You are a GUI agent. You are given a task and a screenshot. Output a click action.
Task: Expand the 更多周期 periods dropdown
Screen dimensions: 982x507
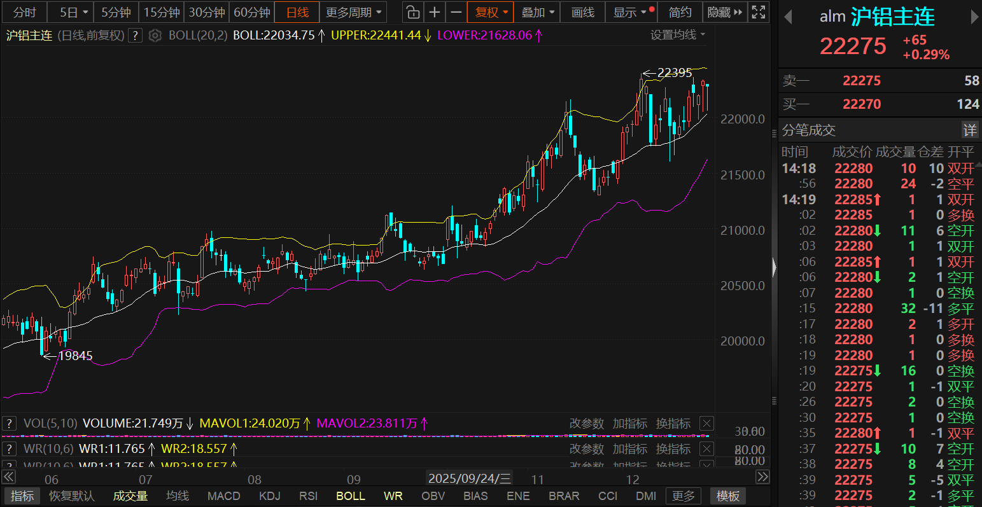[354, 12]
